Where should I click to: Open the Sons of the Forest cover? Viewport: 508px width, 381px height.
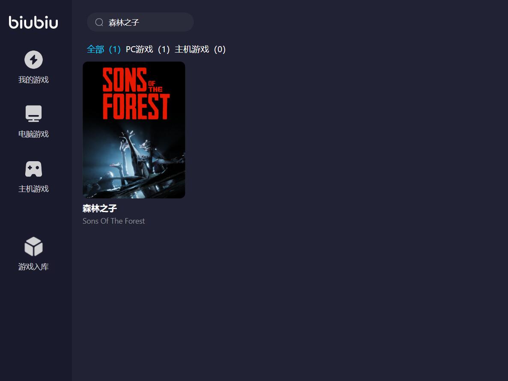(134, 130)
